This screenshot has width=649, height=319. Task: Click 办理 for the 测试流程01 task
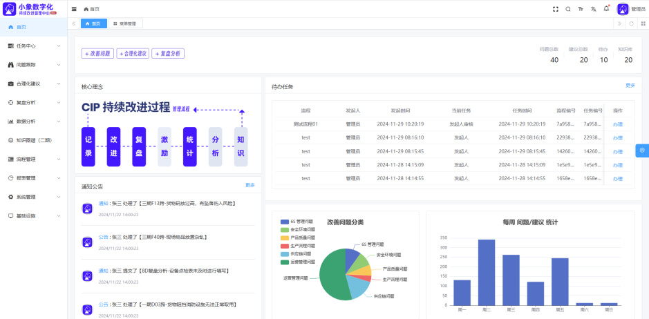[x=617, y=124]
